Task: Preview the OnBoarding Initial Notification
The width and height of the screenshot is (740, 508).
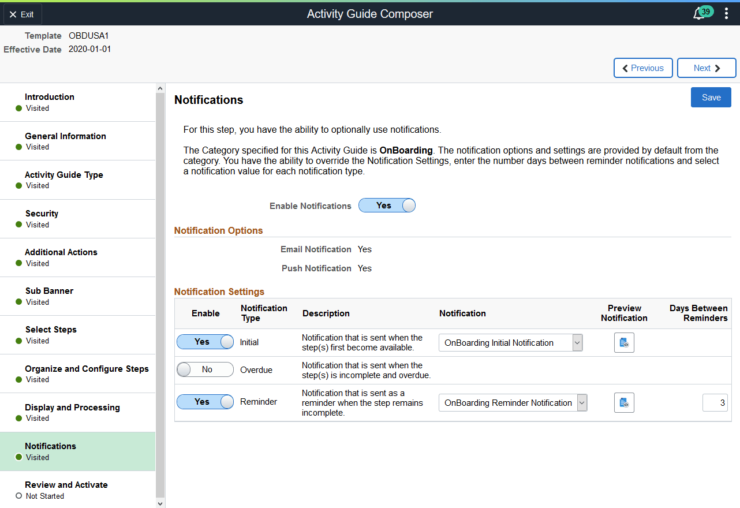Action: pos(624,342)
